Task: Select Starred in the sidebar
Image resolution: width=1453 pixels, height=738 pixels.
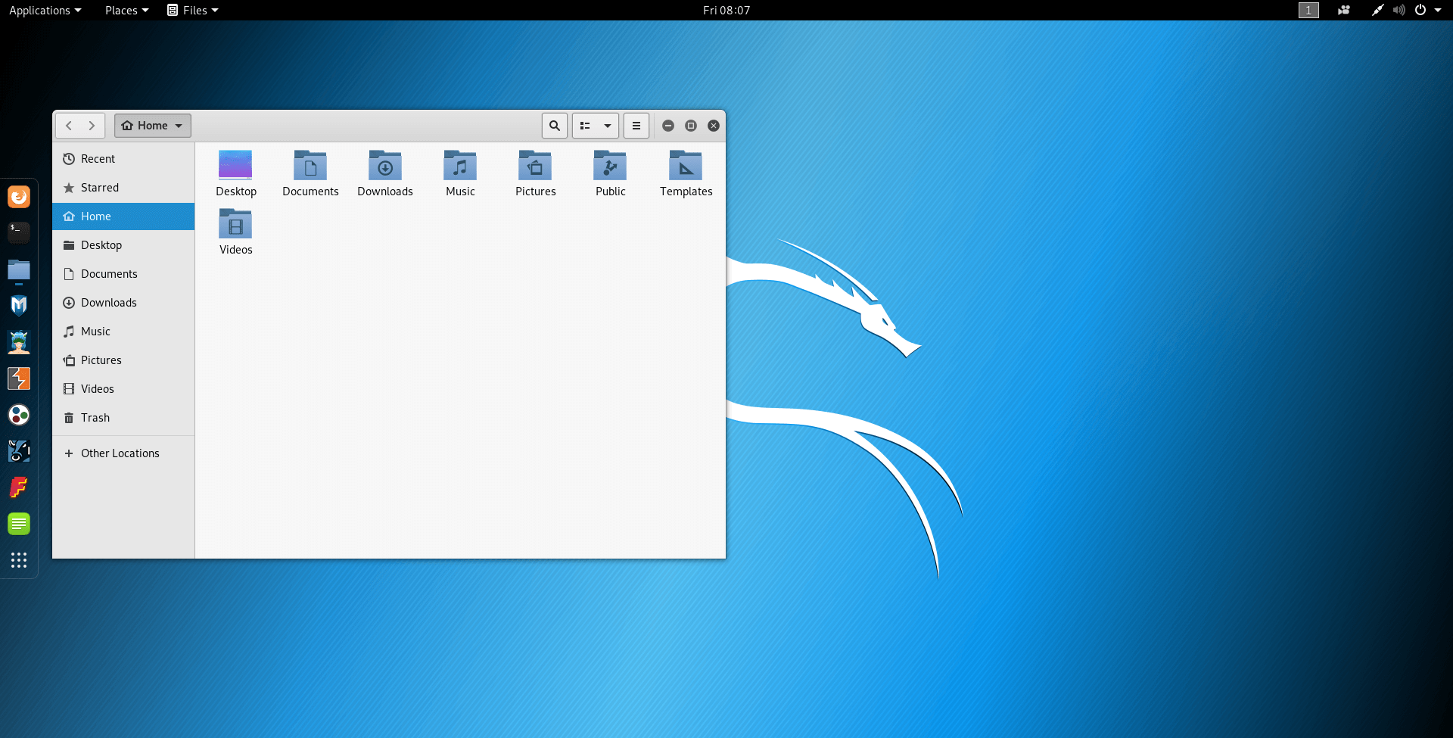Action: 123,188
